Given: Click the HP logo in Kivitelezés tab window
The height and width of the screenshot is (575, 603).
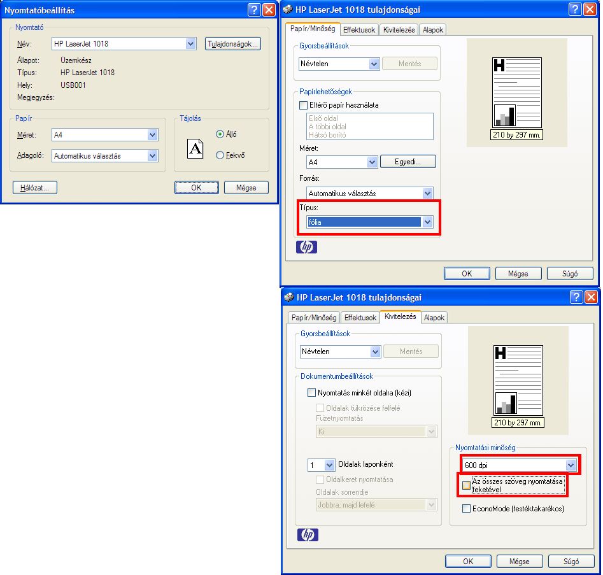Looking at the screenshot, I should 308,535.
